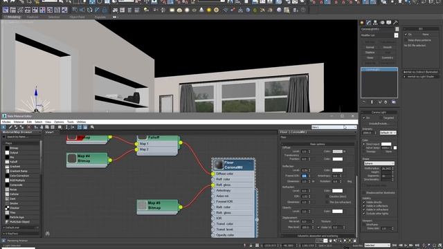This screenshot has height=249, width=443.
Task: Toggle the Thin (no refraction) checkbox
Action: tap(327, 202)
